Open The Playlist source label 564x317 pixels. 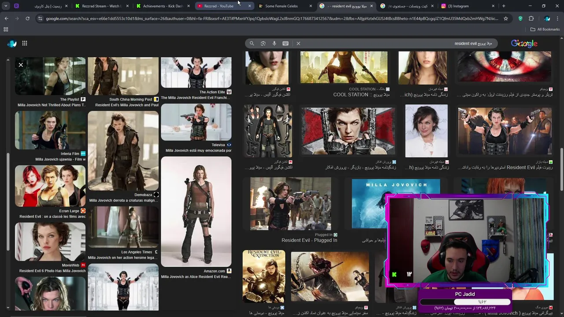point(70,100)
